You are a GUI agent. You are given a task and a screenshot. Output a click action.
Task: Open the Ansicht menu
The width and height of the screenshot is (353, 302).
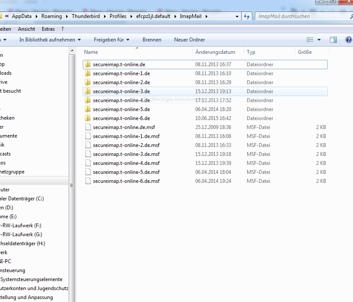(x=26, y=29)
